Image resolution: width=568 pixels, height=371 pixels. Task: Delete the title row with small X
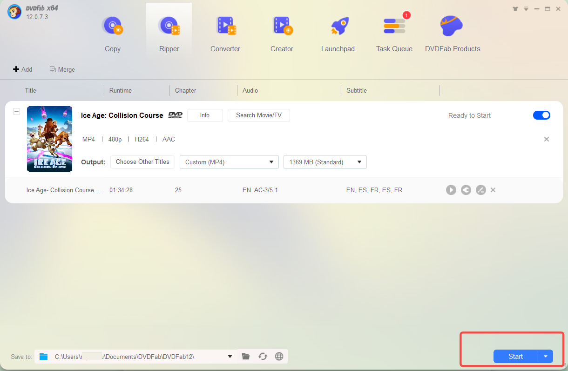493,190
